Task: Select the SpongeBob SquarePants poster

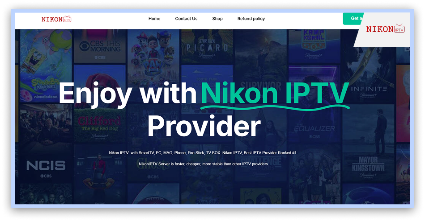Action: coord(46,65)
